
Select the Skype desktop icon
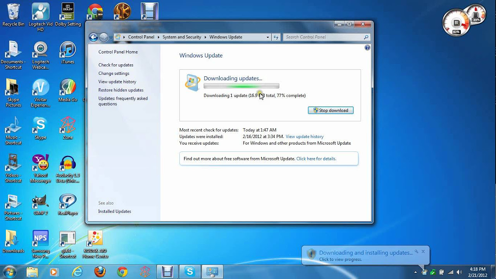tap(40, 128)
